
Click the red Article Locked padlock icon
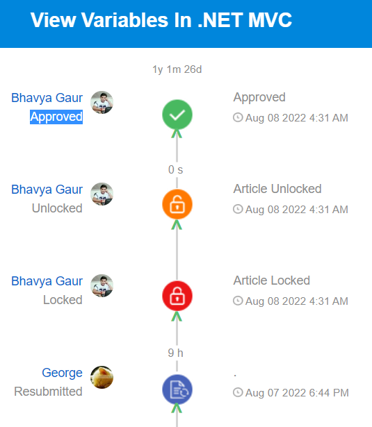pyautogui.click(x=177, y=296)
